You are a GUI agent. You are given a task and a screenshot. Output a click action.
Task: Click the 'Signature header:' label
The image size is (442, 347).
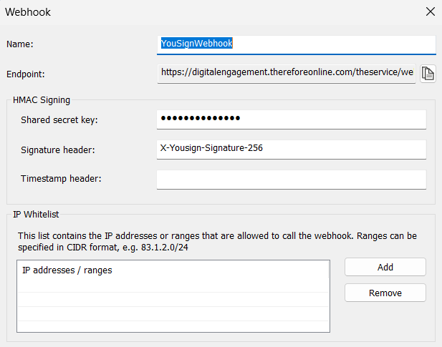pyautogui.click(x=58, y=150)
